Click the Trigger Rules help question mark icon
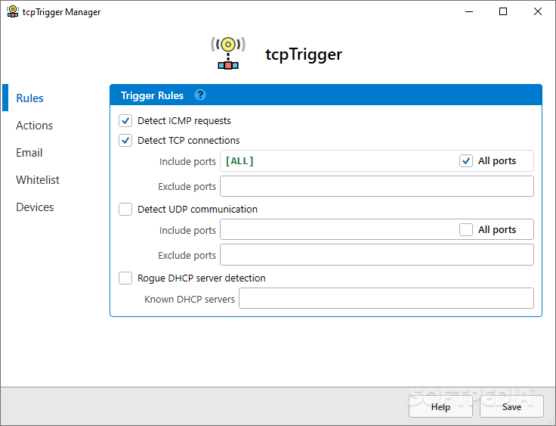 tap(200, 95)
